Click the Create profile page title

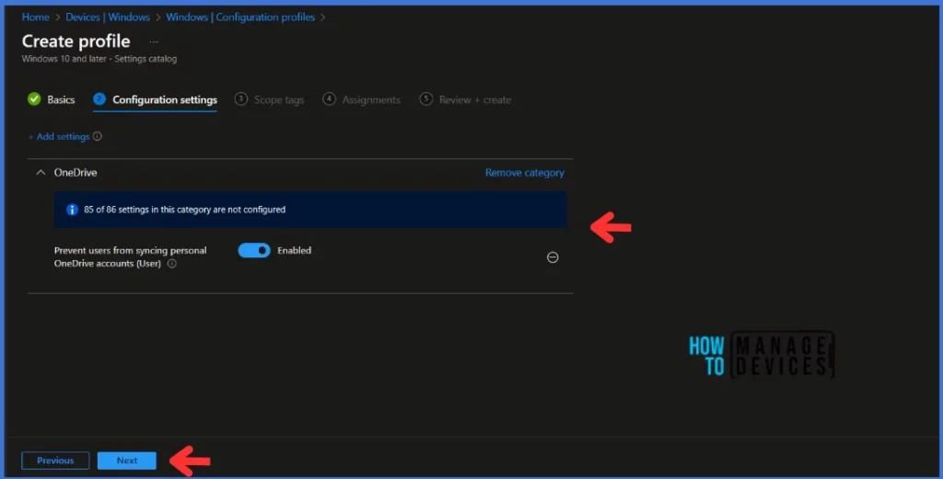[x=76, y=40]
